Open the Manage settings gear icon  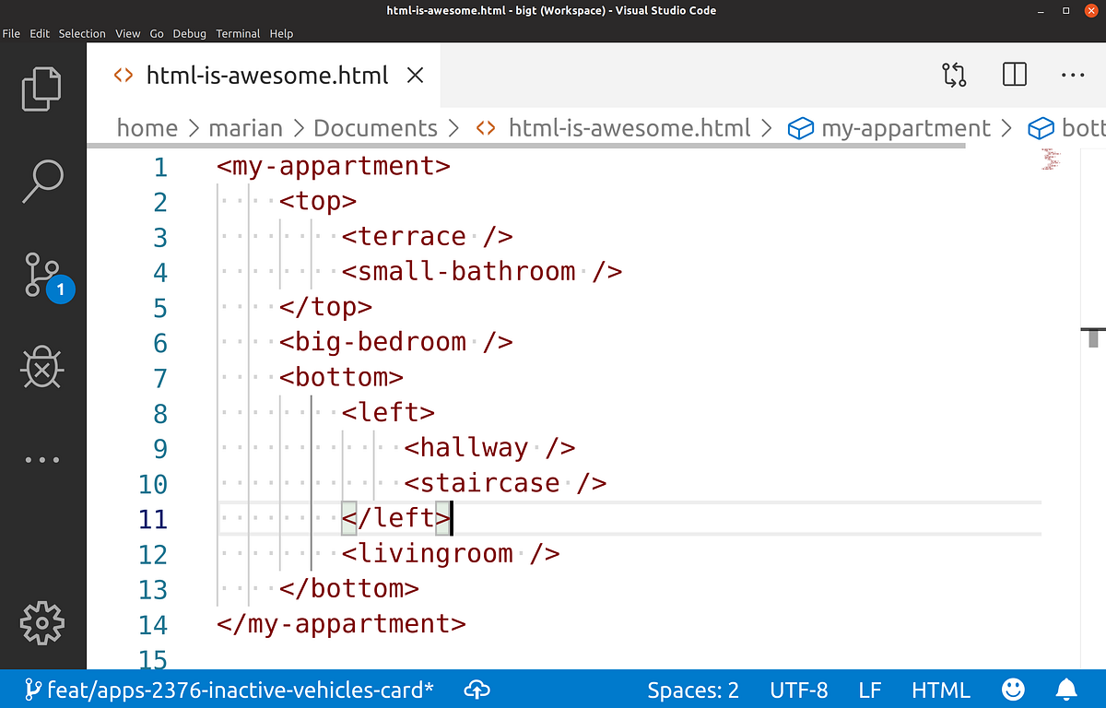(x=41, y=623)
